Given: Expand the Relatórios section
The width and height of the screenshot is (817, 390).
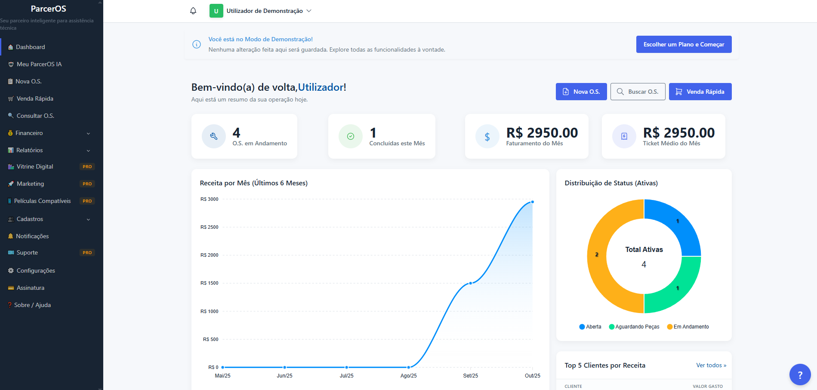Looking at the screenshot, I should click(x=30, y=150).
